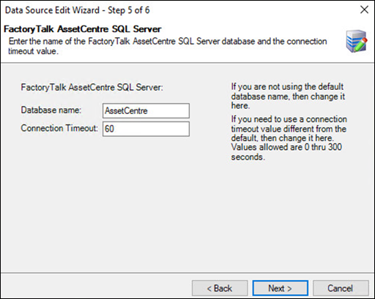Click the 'Connection Timeout:' label

tap(59, 128)
